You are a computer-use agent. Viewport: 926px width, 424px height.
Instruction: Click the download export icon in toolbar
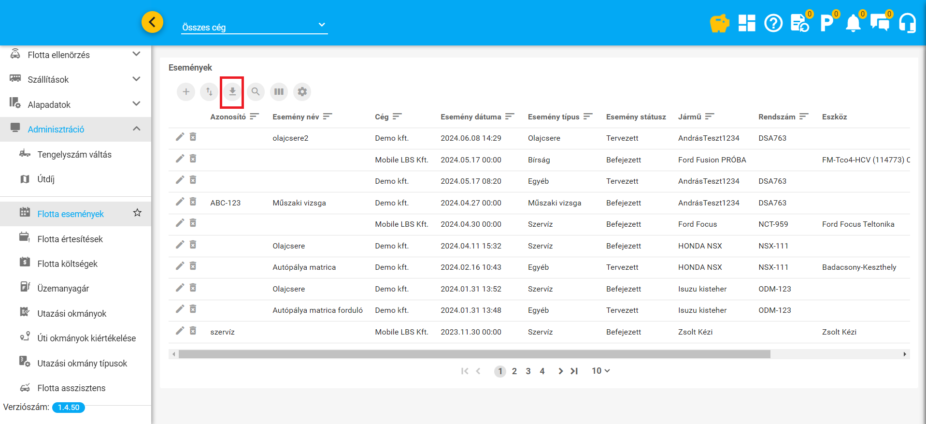(232, 92)
